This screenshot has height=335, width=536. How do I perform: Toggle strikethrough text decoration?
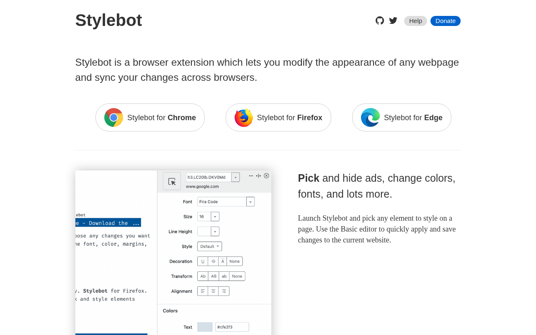click(213, 261)
